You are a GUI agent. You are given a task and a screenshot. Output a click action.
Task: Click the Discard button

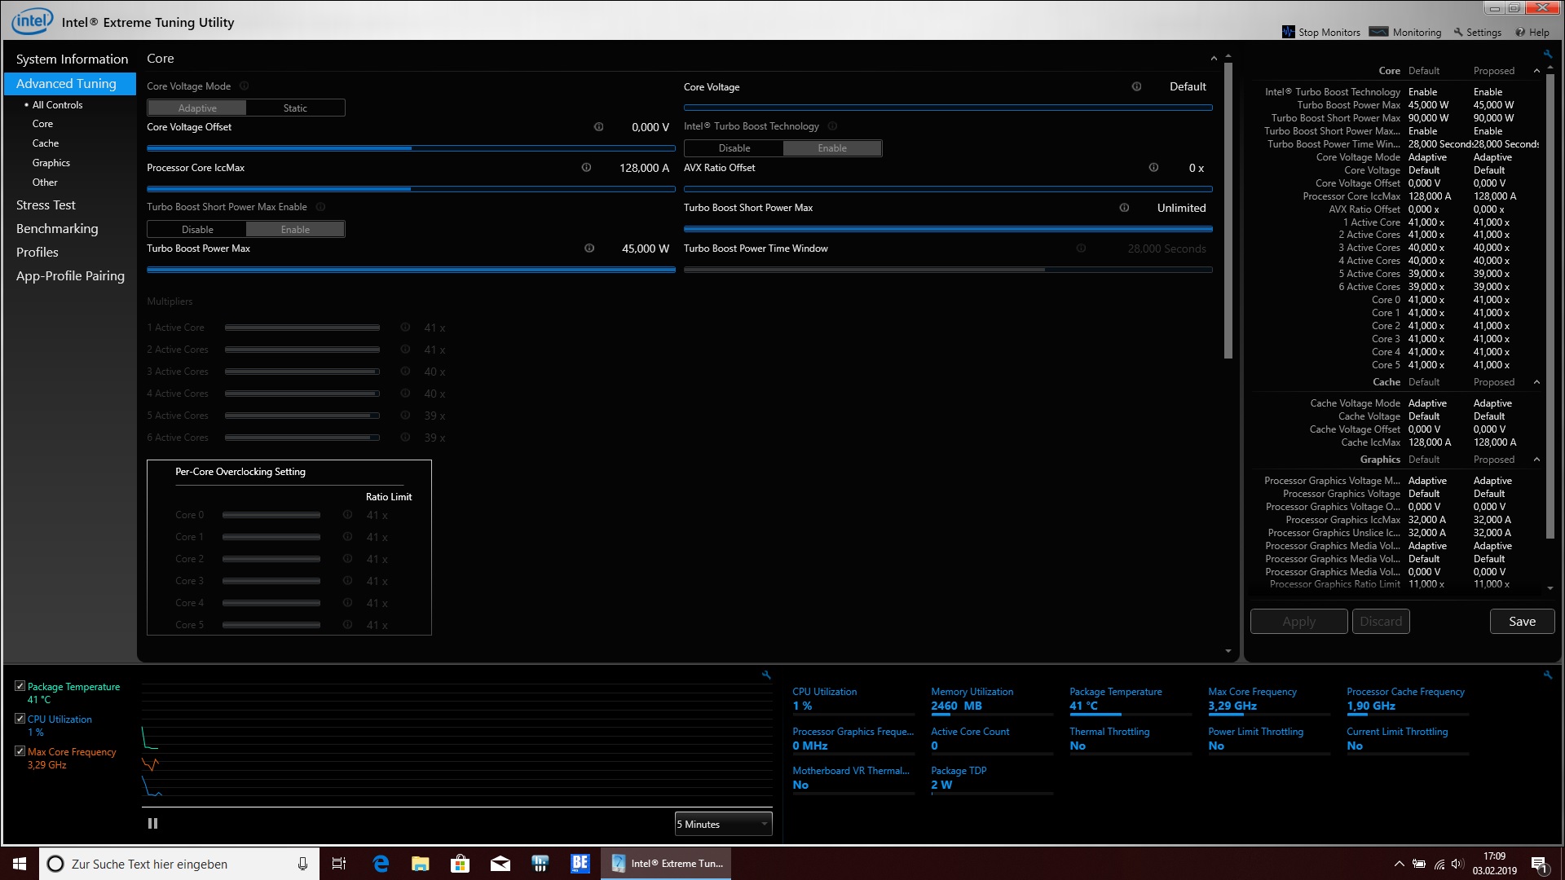coord(1381,621)
